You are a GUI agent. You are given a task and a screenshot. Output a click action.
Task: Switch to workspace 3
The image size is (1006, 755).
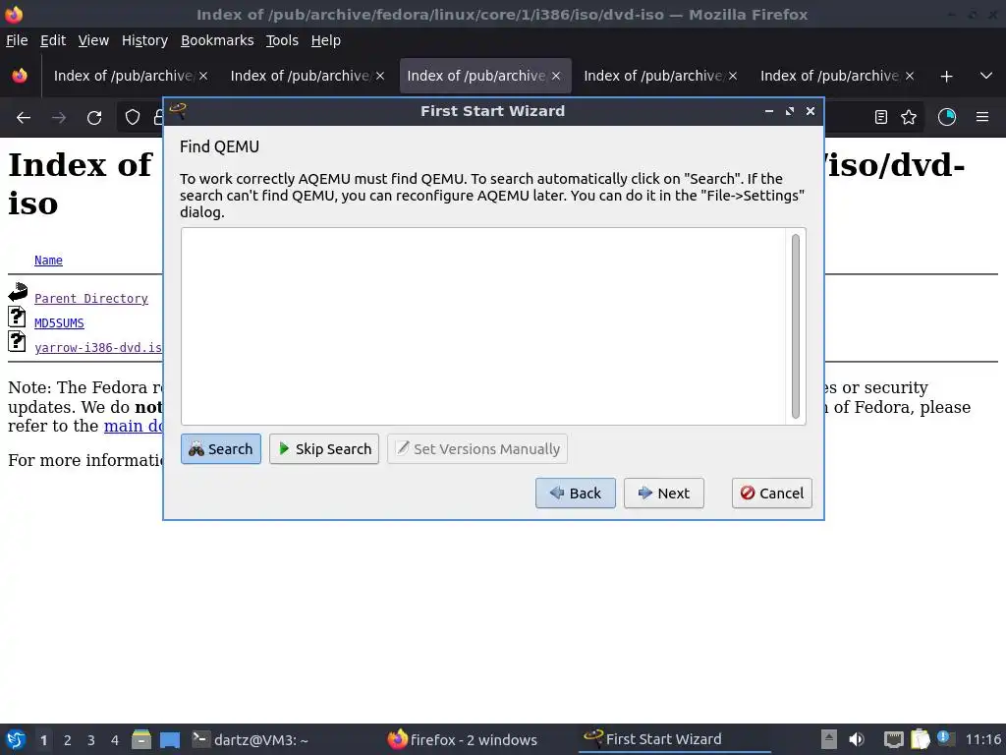pos(91,740)
